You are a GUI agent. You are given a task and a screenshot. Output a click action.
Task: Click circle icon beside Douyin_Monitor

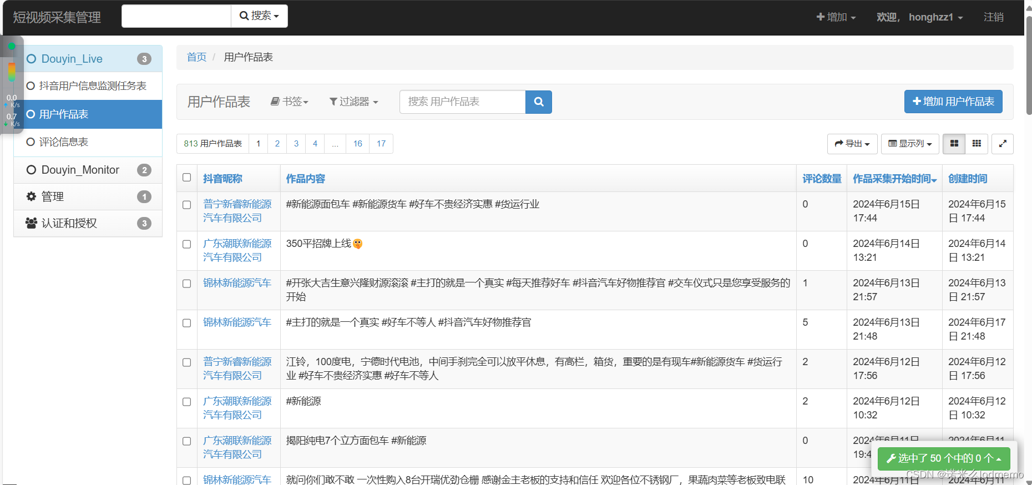point(32,170)
